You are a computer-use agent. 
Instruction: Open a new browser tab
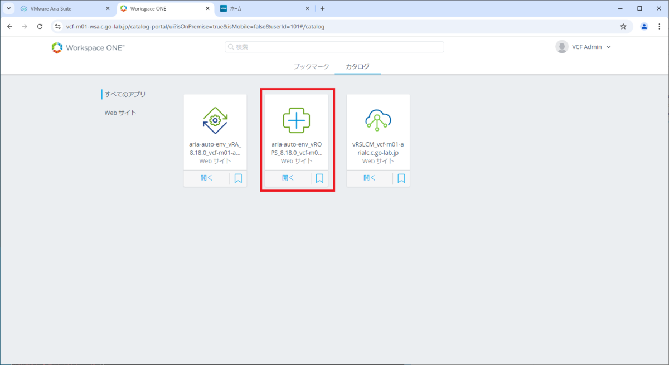pyautogui.click(x=322, y=8)
